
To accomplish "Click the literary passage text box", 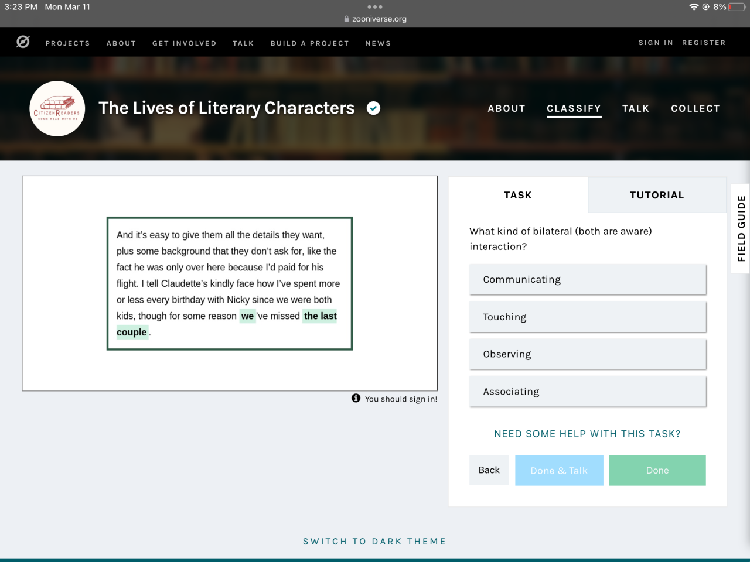I will (x=230, y=284).
